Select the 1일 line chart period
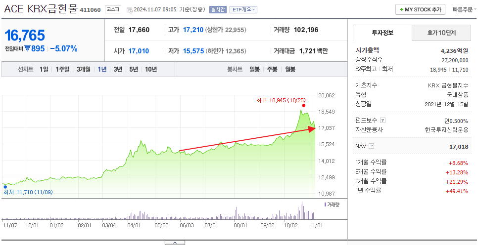Image resolution: width=478 pixels, height=245 pixels. (x=44, y=69)
